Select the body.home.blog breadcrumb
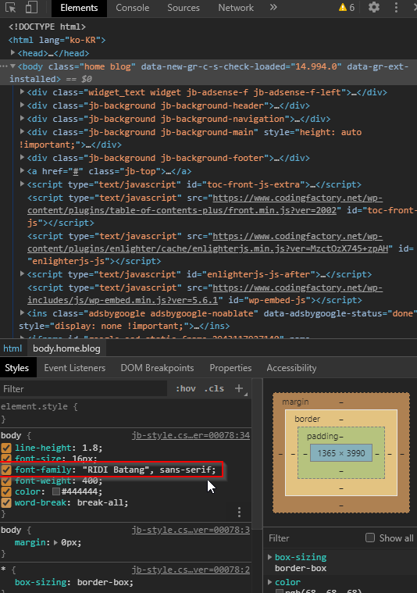Image resolution: width=417 pixels, height=593 pixels. click(66, 348)
